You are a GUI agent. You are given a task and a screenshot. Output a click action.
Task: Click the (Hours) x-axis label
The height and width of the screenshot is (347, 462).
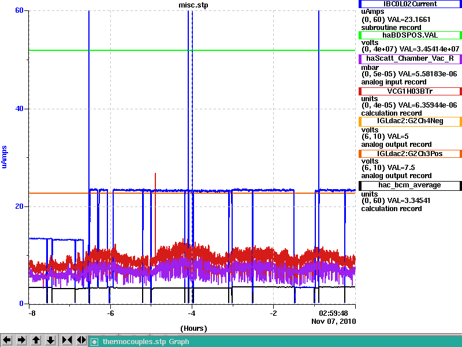click(193, 328)
